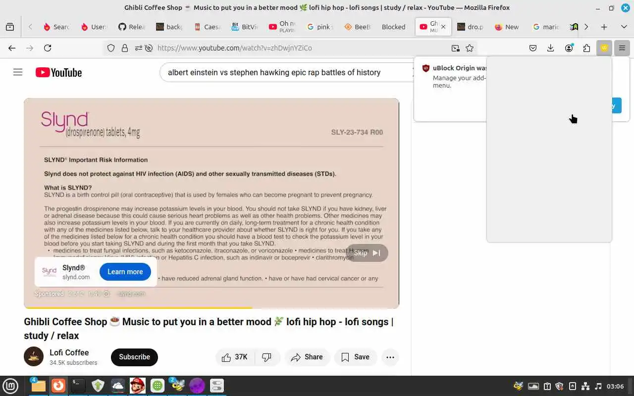The width and height of the screenshot is (634, 396).
Task: Open the Save to Pocket button
Action: pos(533,48)
